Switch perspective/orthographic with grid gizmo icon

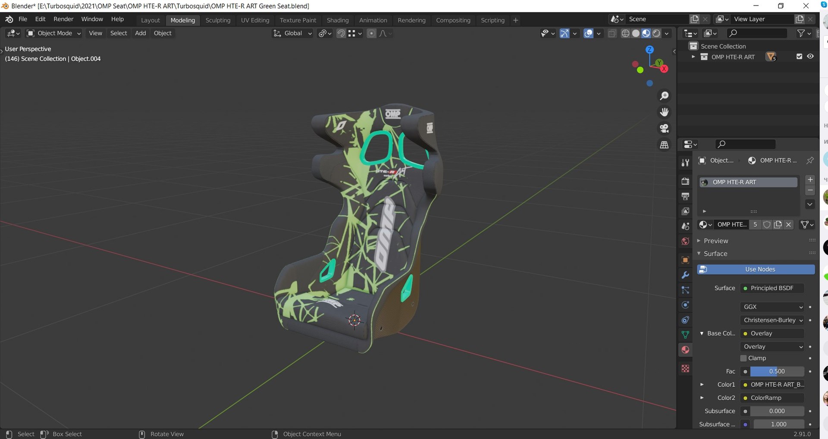click(x=664, y=145)
